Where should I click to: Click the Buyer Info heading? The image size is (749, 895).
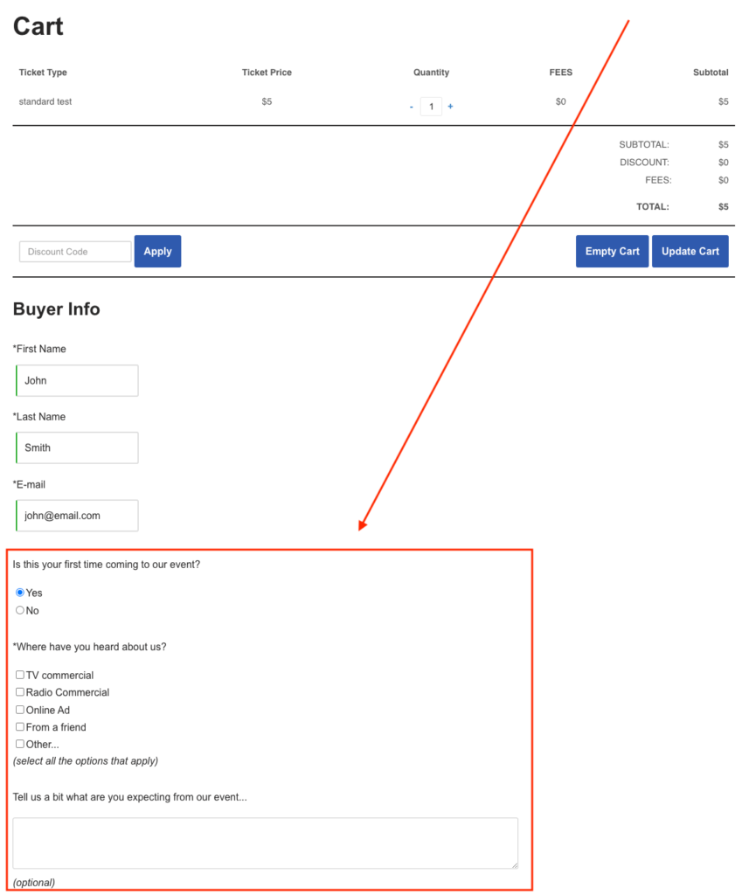pos(57,309)
